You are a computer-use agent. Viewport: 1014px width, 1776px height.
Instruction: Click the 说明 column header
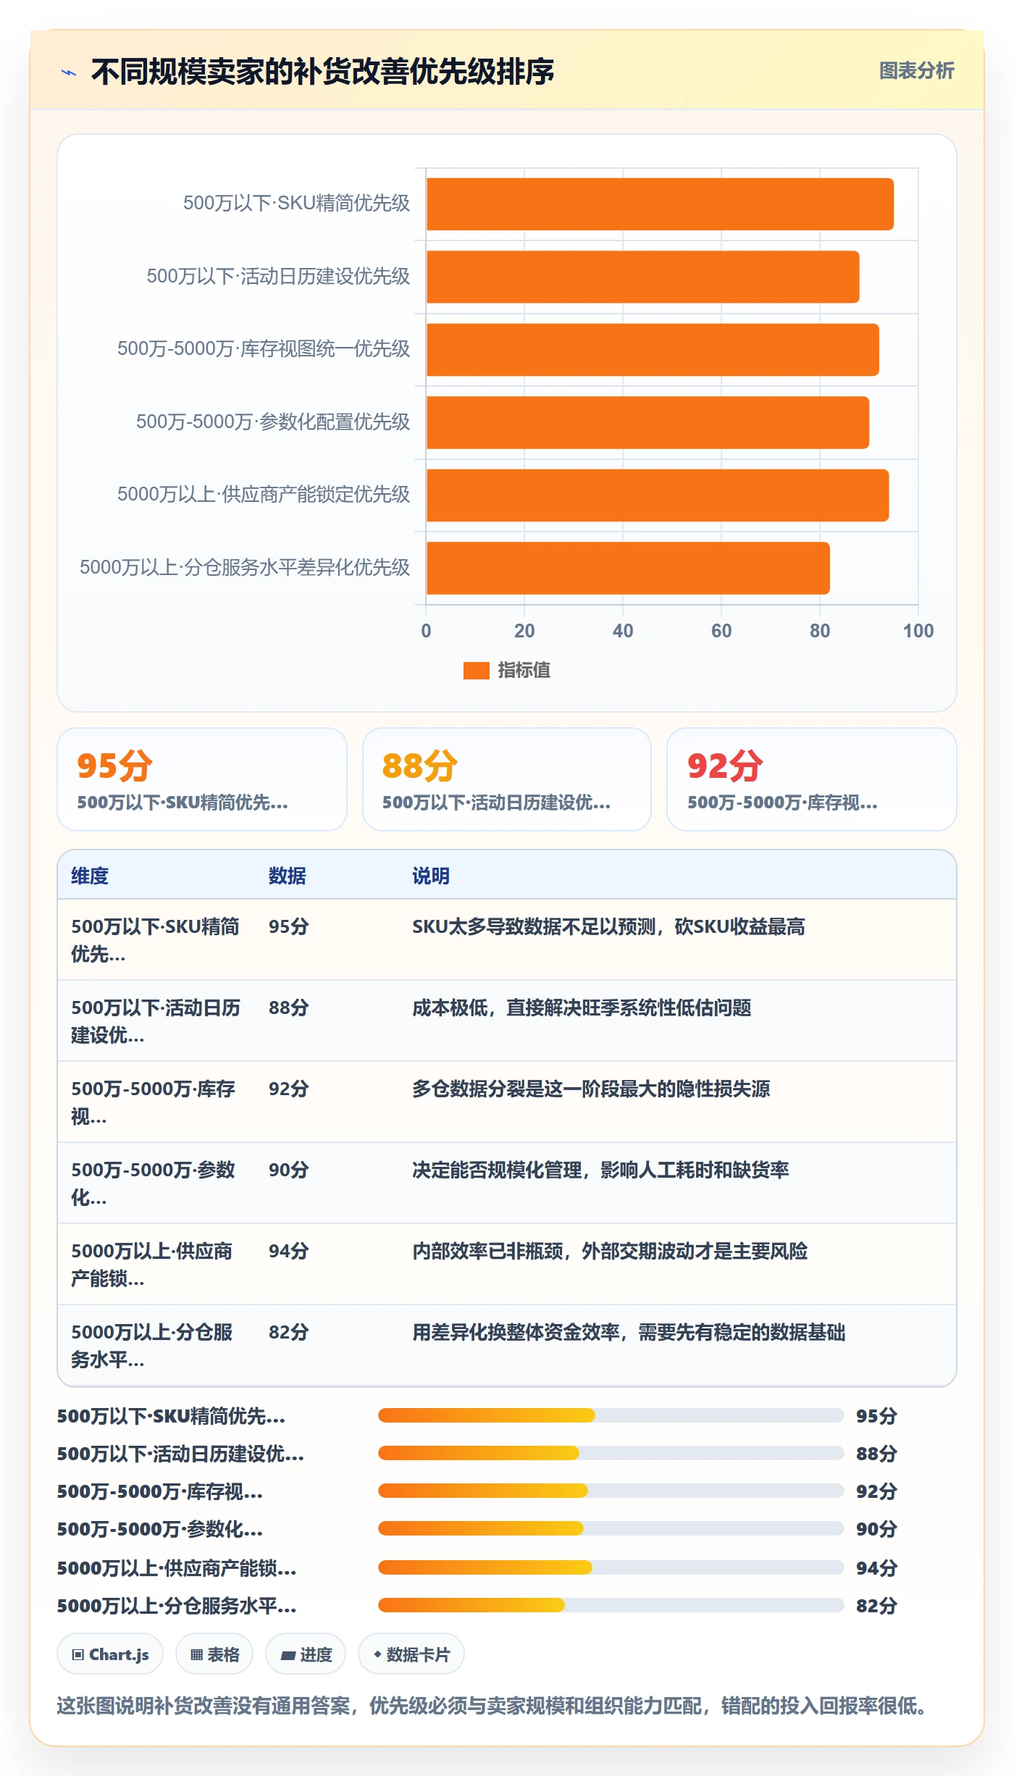pyautogui.click(x=431, y=876)
